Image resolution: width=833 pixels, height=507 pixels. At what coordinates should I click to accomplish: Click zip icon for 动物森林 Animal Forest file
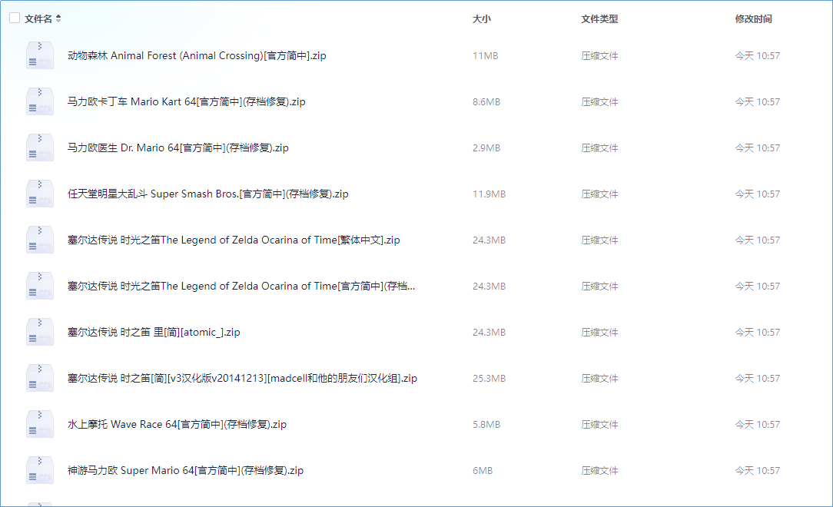coord(40,55)
